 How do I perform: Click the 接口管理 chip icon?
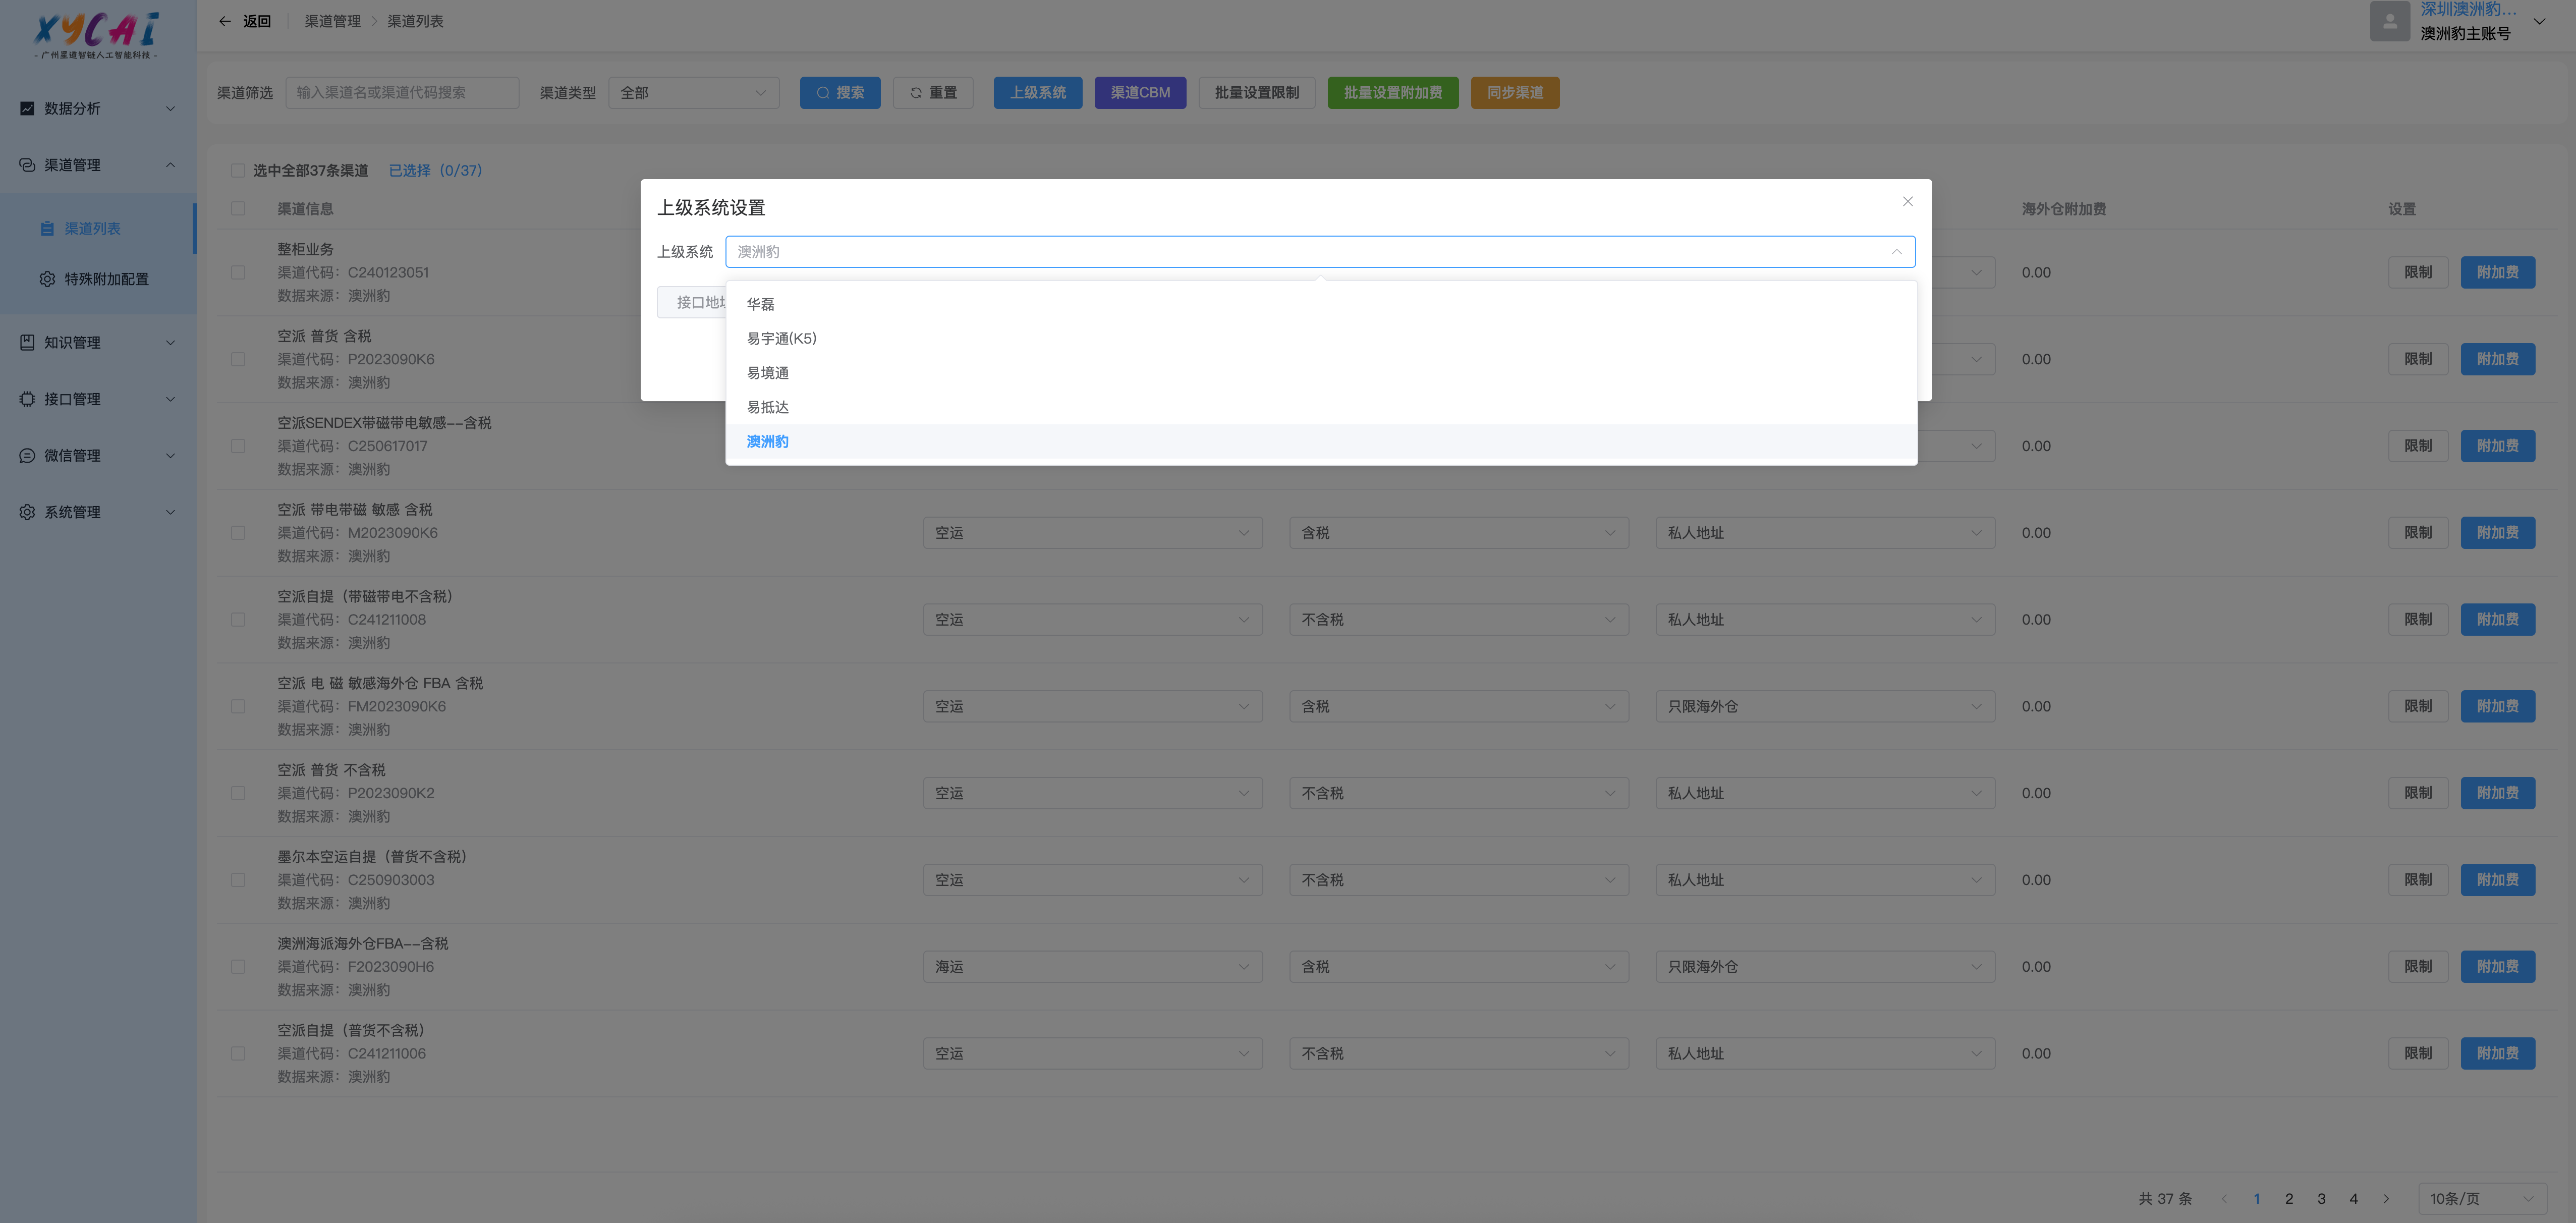[27, 399]
